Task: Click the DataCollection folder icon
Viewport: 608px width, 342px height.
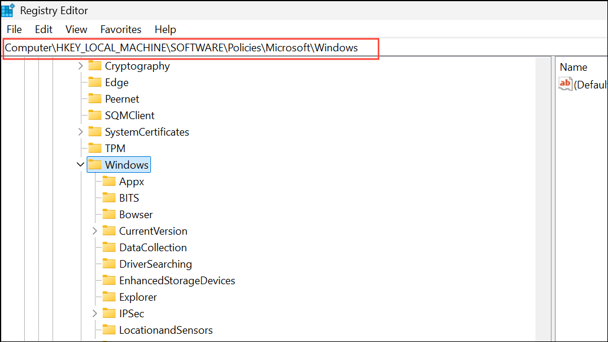Action: coord(109,247)
